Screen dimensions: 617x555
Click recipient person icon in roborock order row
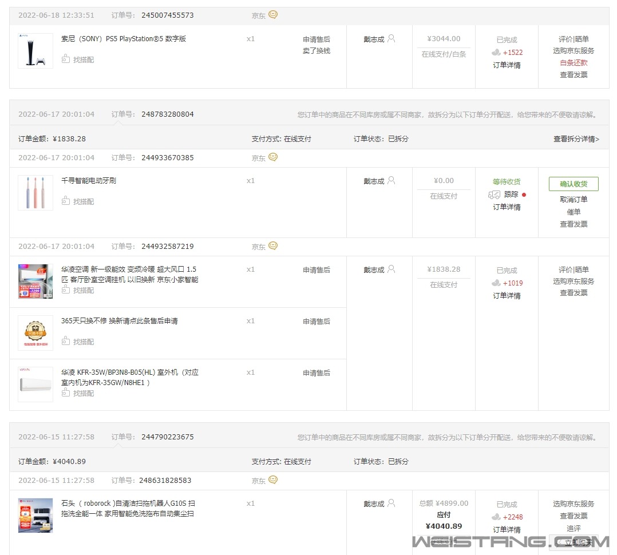point(391,503)
